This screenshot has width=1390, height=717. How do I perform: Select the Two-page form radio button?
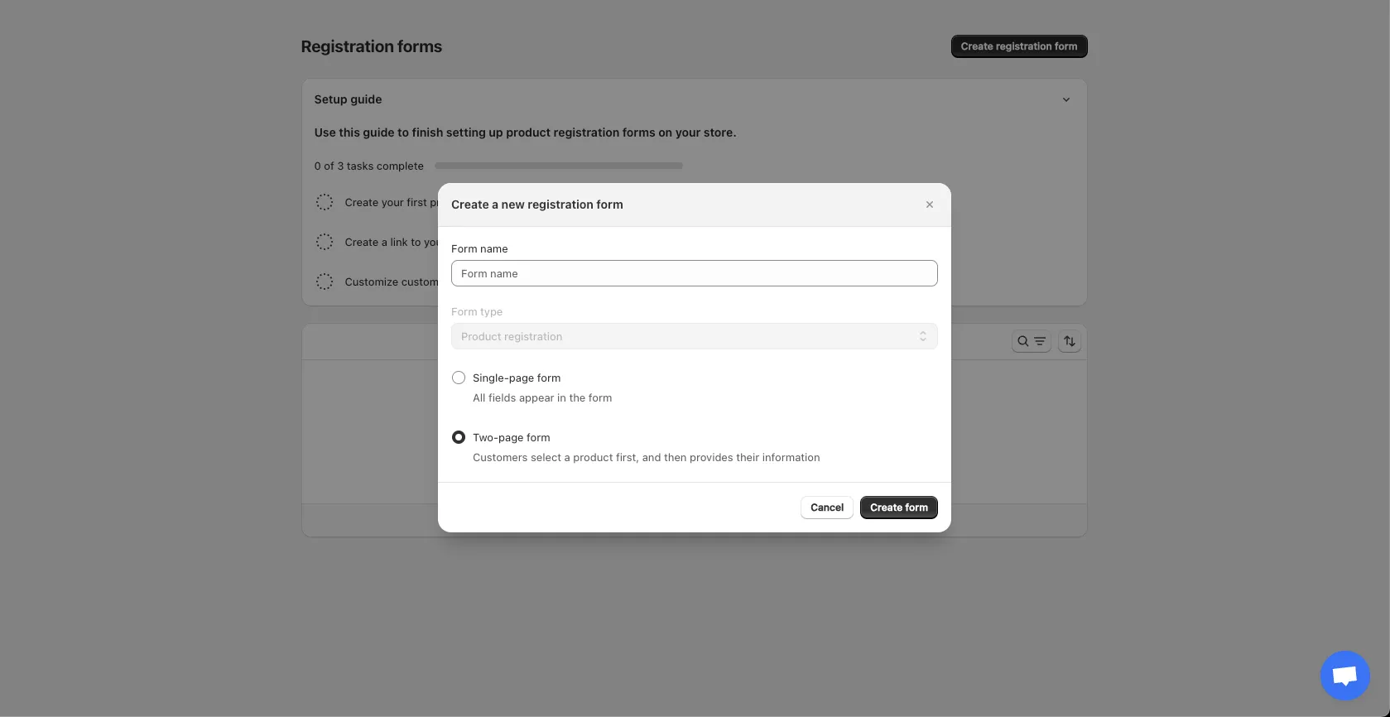(x=459, y=437)
